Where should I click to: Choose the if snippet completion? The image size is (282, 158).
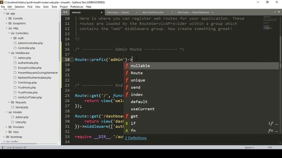(x=201, y=123)
